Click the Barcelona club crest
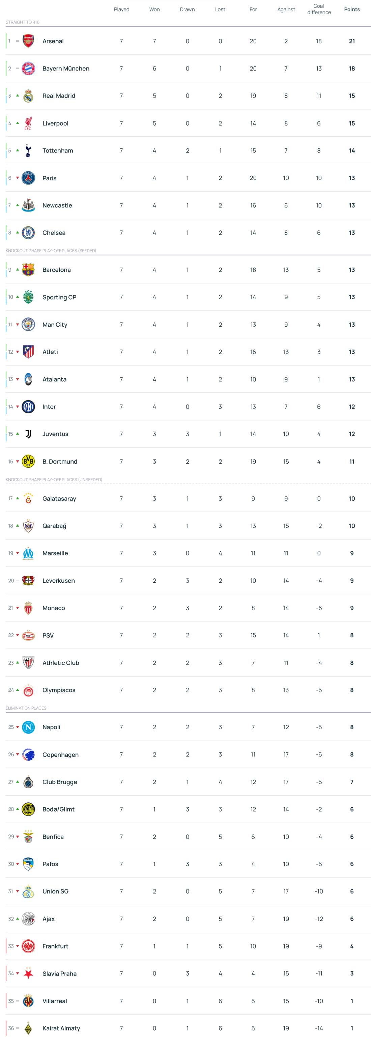 tap(28, 270)
